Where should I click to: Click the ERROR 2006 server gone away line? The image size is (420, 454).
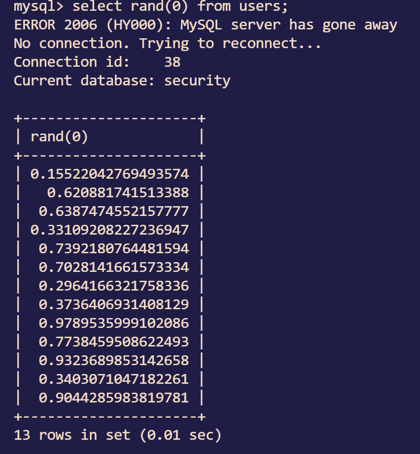pyautogui.click(x=205, y=25)
